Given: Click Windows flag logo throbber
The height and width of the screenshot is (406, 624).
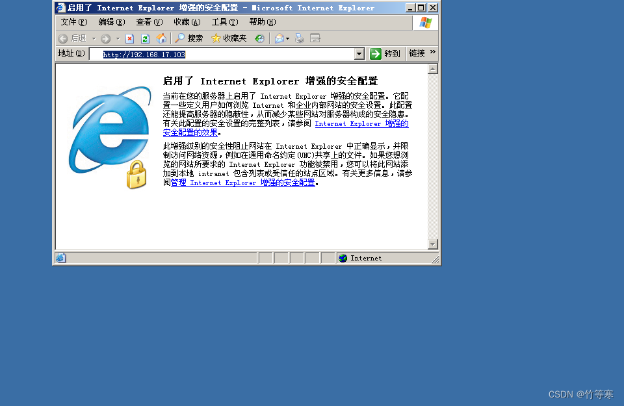Looking at the screenshot, I should pos(425,22).
